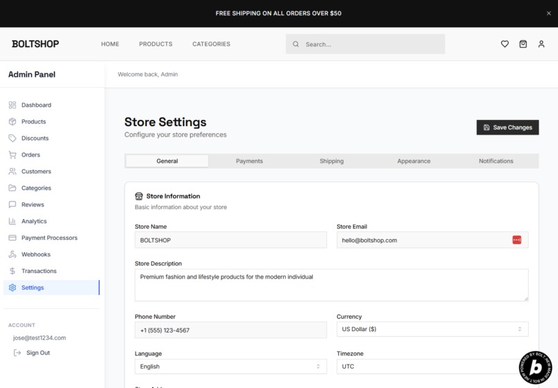Screen dimensions: 558x388
Task: Click the BOLTSHOP logo
Action: 35,44
